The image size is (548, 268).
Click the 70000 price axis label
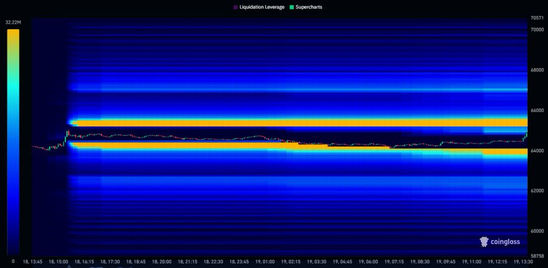pos(537,30)
